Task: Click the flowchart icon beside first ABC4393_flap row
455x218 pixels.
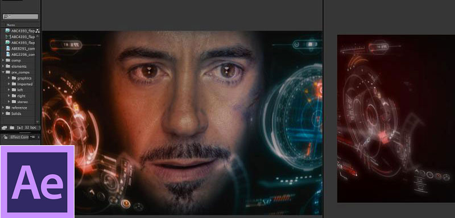Action: (38, 31)
